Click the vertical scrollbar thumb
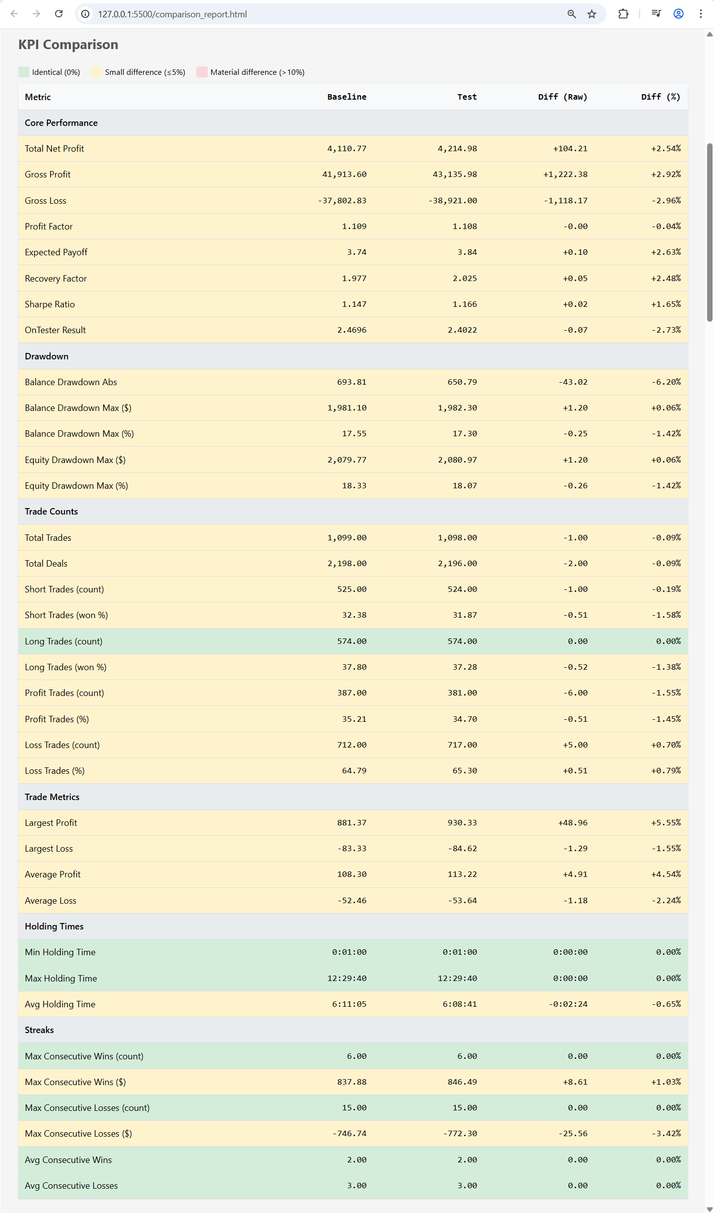Screen dimensions: 714x1213 click(710, 232)
